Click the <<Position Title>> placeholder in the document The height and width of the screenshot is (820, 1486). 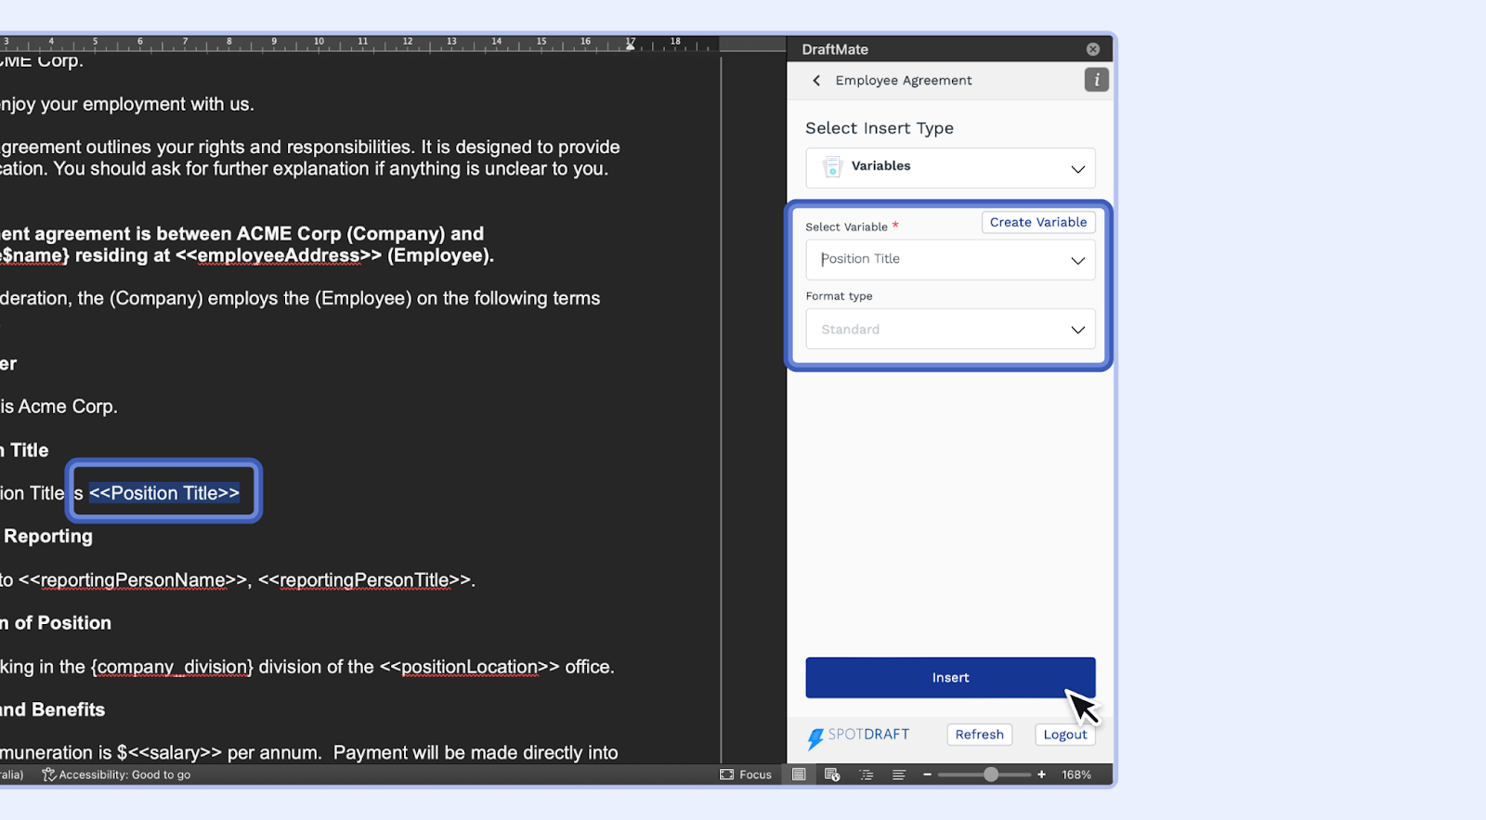point(164,493)
